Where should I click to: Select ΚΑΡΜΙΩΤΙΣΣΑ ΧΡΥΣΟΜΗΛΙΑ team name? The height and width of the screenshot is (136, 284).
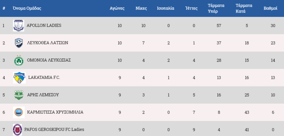point(55,112)
